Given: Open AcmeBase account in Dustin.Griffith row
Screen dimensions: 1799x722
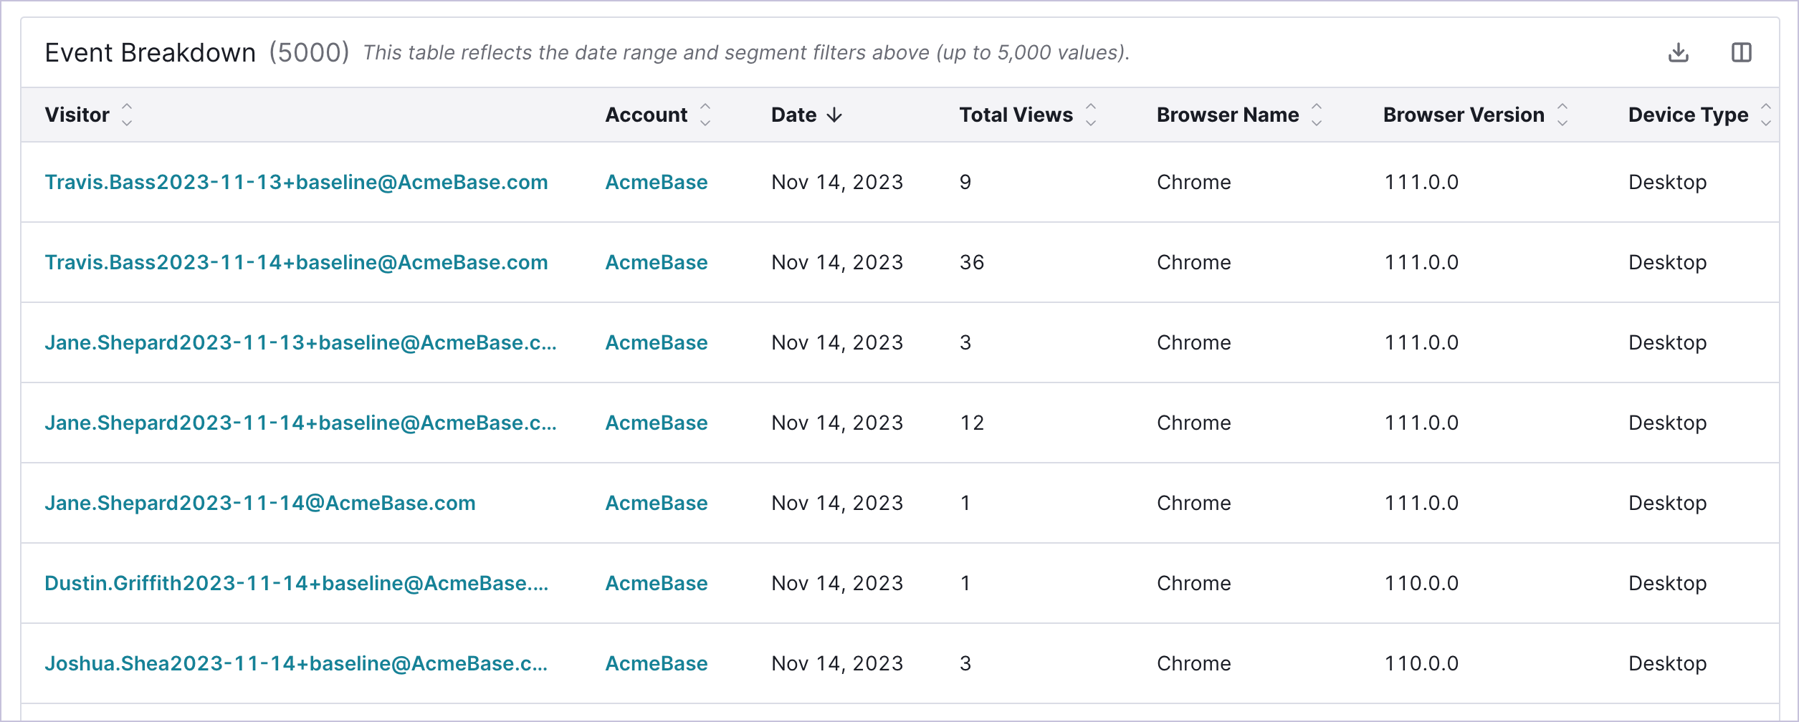Looking at the screenshot, I should coord(656,583).
